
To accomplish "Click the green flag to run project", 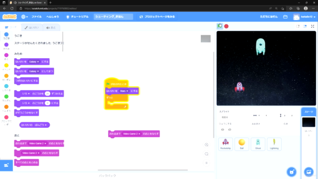I will (x=220, y=26).
